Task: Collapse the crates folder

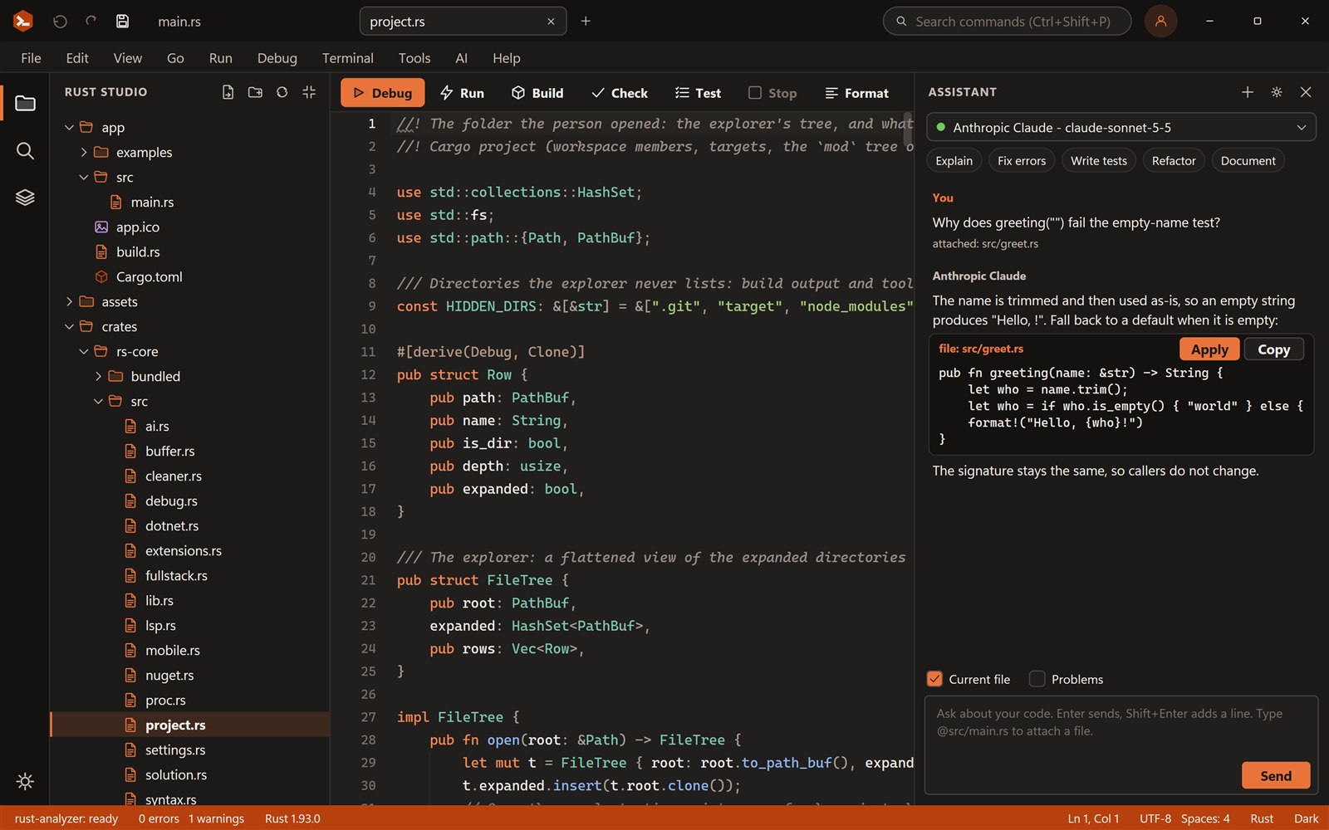Action: [x=69, y=327]
